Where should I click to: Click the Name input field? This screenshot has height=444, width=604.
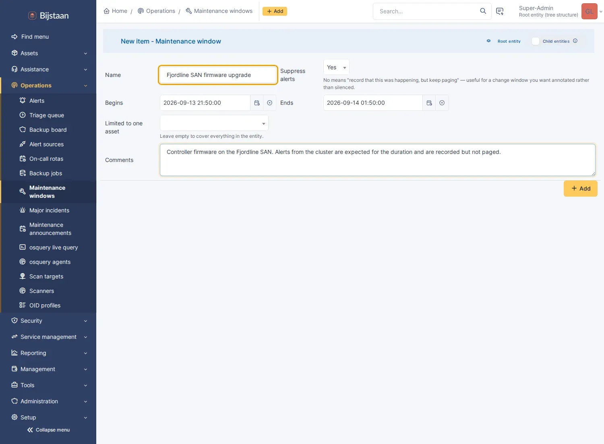[218, 75]
